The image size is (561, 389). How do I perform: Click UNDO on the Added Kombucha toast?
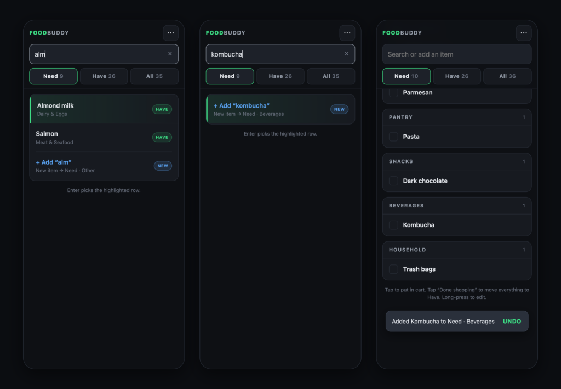[512, 322]
